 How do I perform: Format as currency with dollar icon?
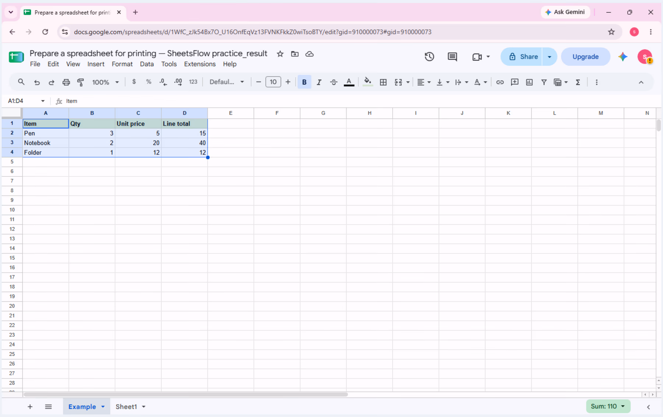(134, 82)
